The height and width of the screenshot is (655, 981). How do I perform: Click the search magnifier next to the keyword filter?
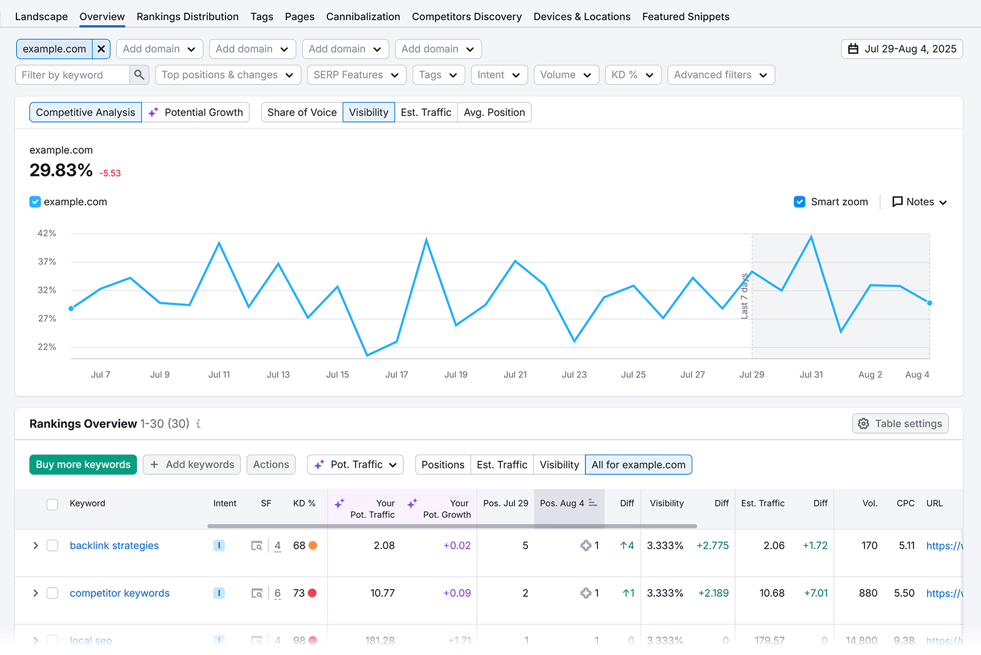coord(139,75)
